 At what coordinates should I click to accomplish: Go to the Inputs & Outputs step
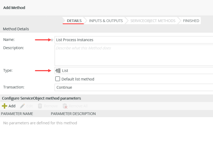click(x=106, y=21)
